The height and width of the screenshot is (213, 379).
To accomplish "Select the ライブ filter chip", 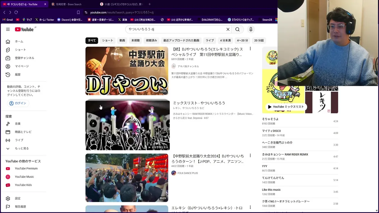I will (210, 41).
